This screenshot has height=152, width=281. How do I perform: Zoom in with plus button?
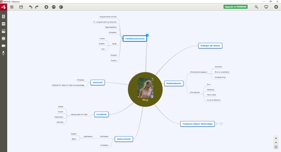276,138
